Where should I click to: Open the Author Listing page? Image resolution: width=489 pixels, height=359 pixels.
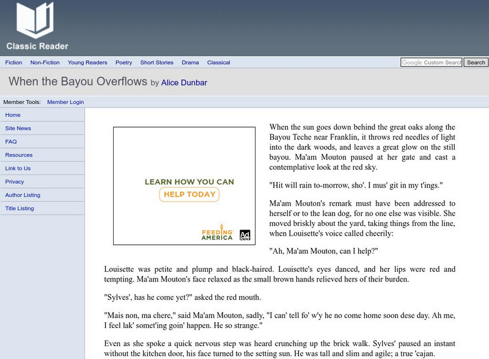click(x=23, y=195)
